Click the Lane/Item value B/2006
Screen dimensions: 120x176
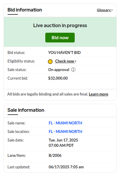pyautogui.click(x=55, y=156)
